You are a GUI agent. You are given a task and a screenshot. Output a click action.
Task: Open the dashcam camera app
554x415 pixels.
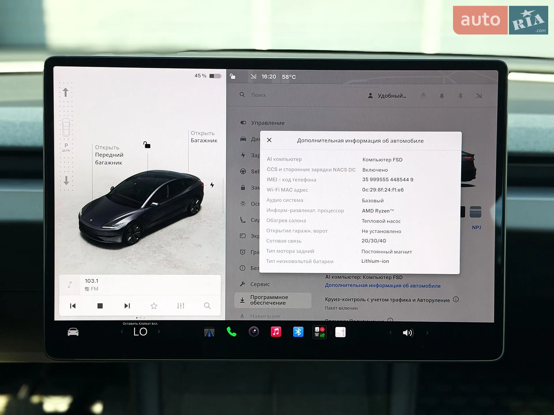[254, 332]
